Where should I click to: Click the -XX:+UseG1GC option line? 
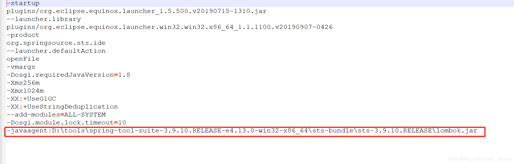[x=31, y=99]
